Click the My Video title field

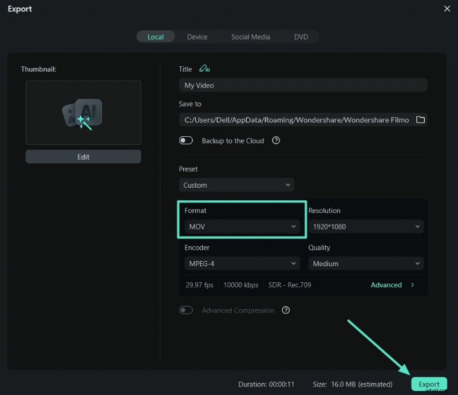pos(303,85)
